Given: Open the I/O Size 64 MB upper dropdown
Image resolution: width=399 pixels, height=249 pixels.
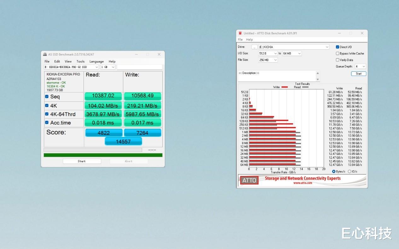Looking at the screenshot, I should point(292,54).
